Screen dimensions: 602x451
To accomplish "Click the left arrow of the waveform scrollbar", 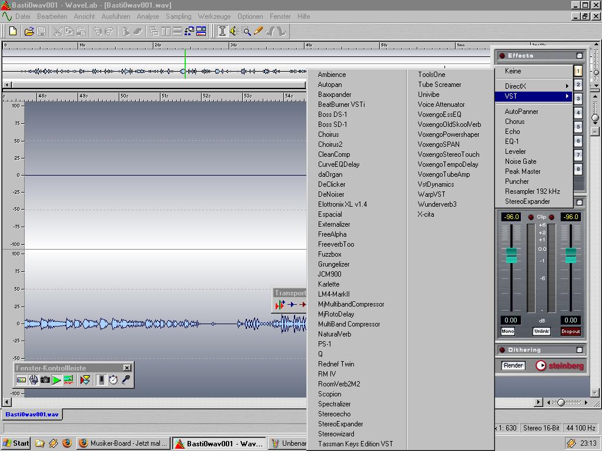I will 6,402.
